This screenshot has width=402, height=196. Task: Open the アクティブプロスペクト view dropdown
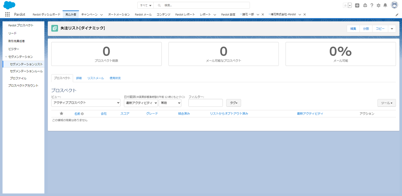[85, 103]
